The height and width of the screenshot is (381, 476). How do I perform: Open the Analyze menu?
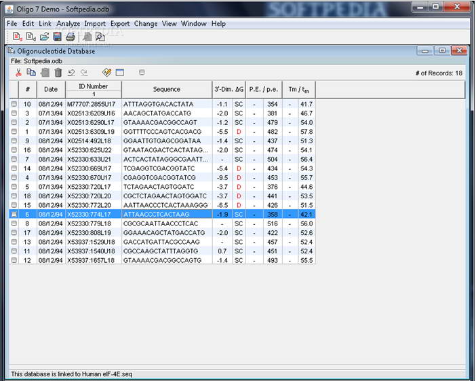click(x=68, y=23)
